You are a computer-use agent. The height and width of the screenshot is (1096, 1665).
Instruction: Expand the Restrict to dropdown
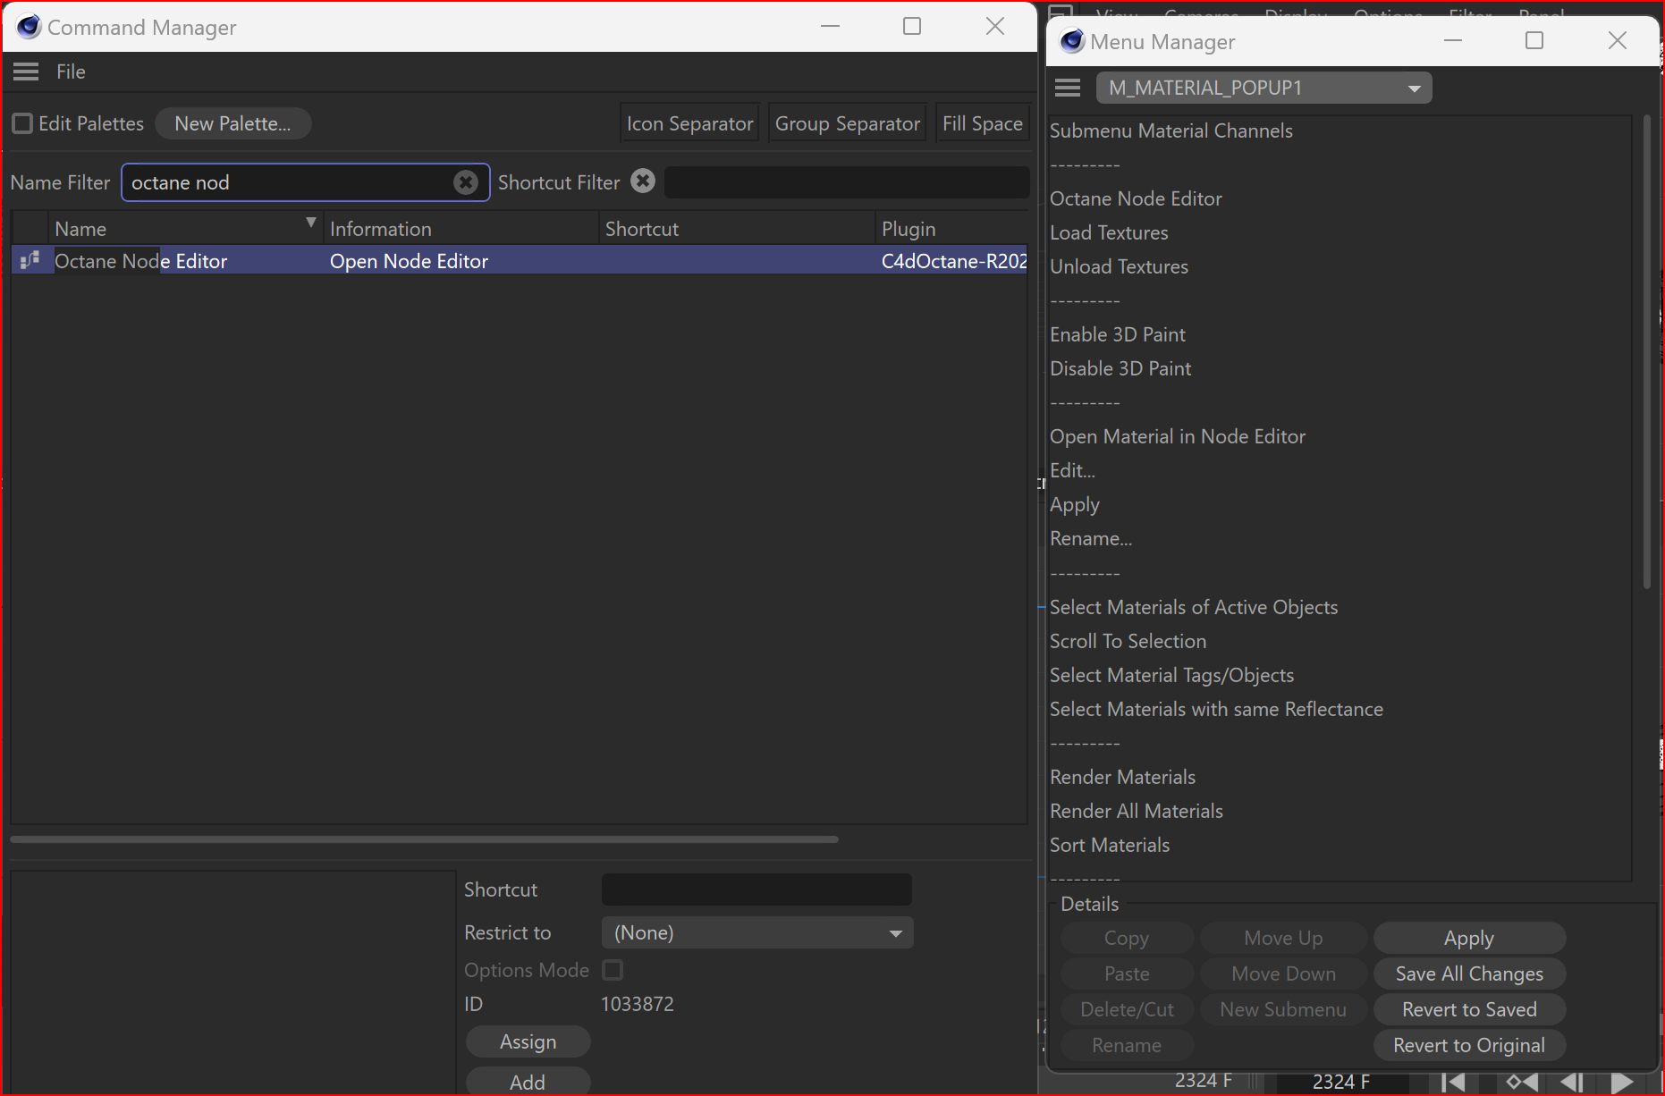[x=757, y=932]
